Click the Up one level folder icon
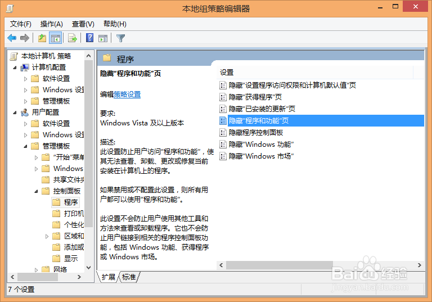 click(42, 38)
